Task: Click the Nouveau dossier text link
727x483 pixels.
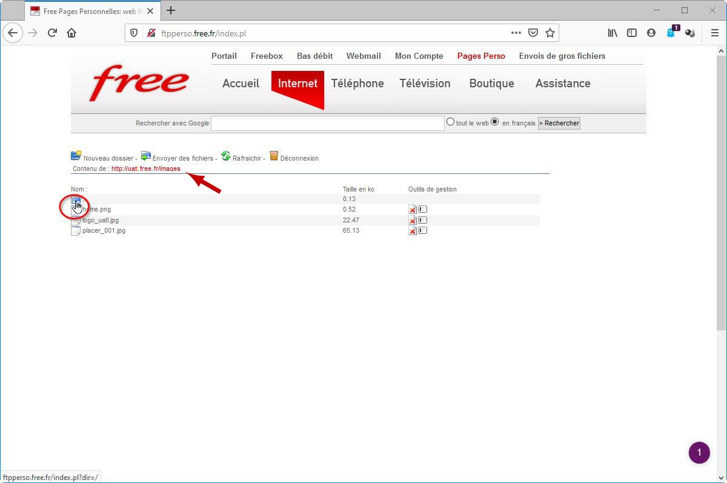Action: pyautogui.click(x=108, y=158)
